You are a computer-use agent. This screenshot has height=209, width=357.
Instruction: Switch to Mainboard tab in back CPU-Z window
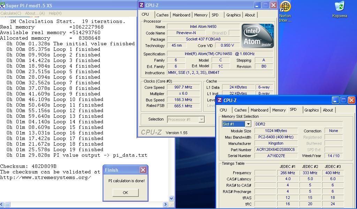pyautogui.click(x=181, y=15)
